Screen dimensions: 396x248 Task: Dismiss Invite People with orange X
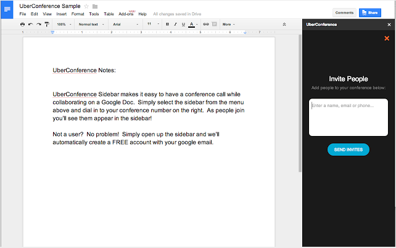pos(387,38)
